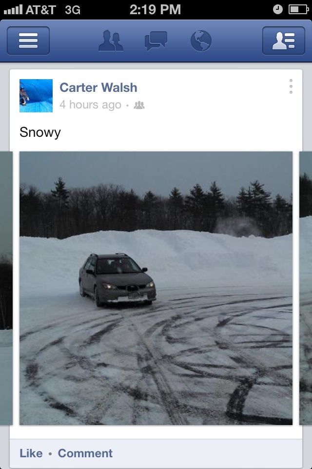
Task: Open Carter Walsh's profile name link
Action: point(98,87)
